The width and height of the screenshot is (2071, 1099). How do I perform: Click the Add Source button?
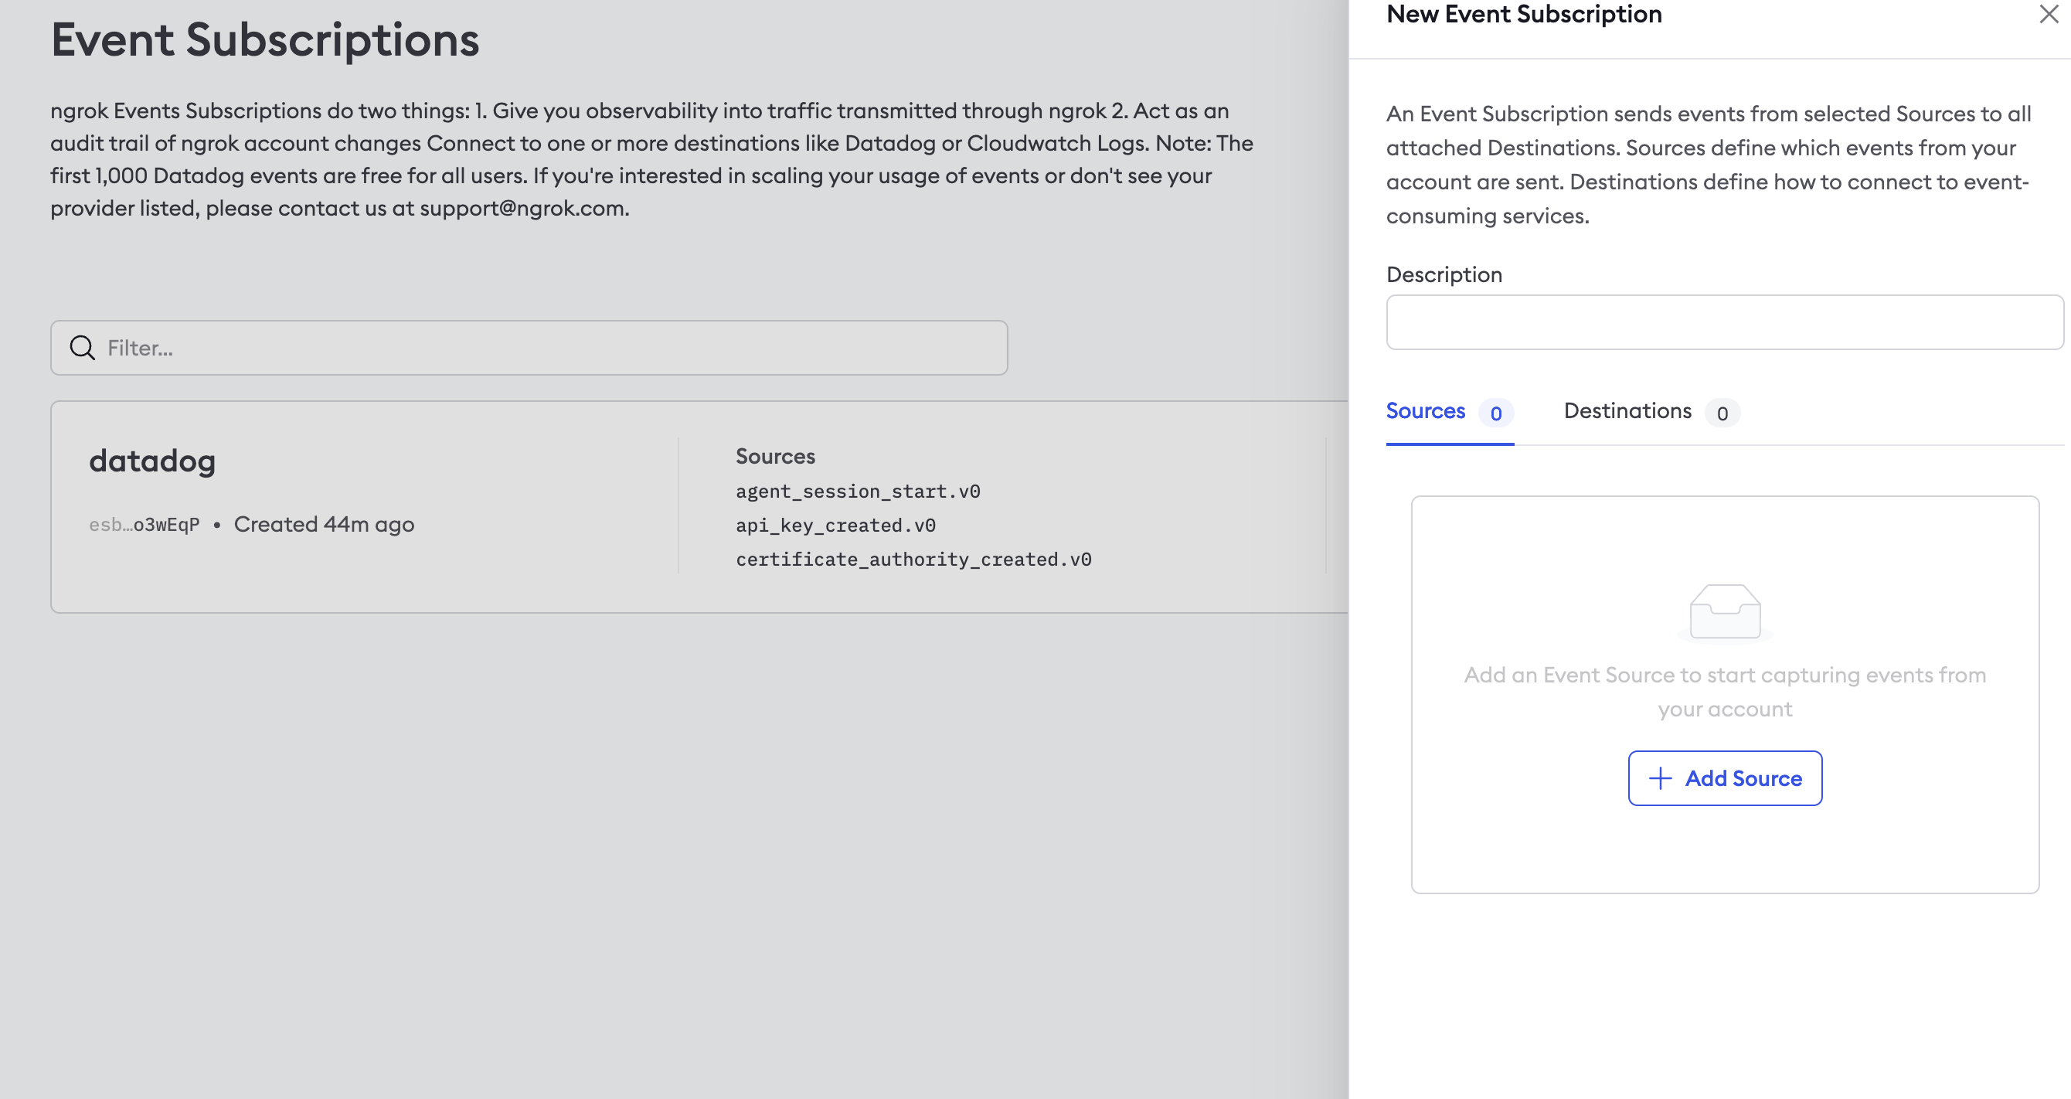[1725, 778]
